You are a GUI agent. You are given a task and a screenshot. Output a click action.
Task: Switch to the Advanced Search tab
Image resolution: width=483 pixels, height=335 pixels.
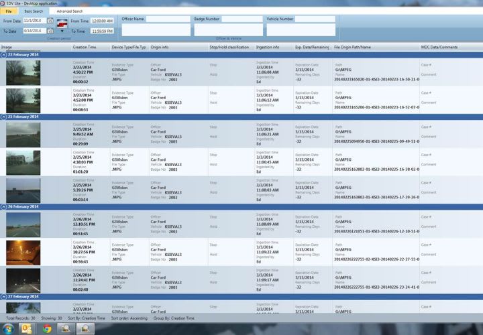click(70, 11)
